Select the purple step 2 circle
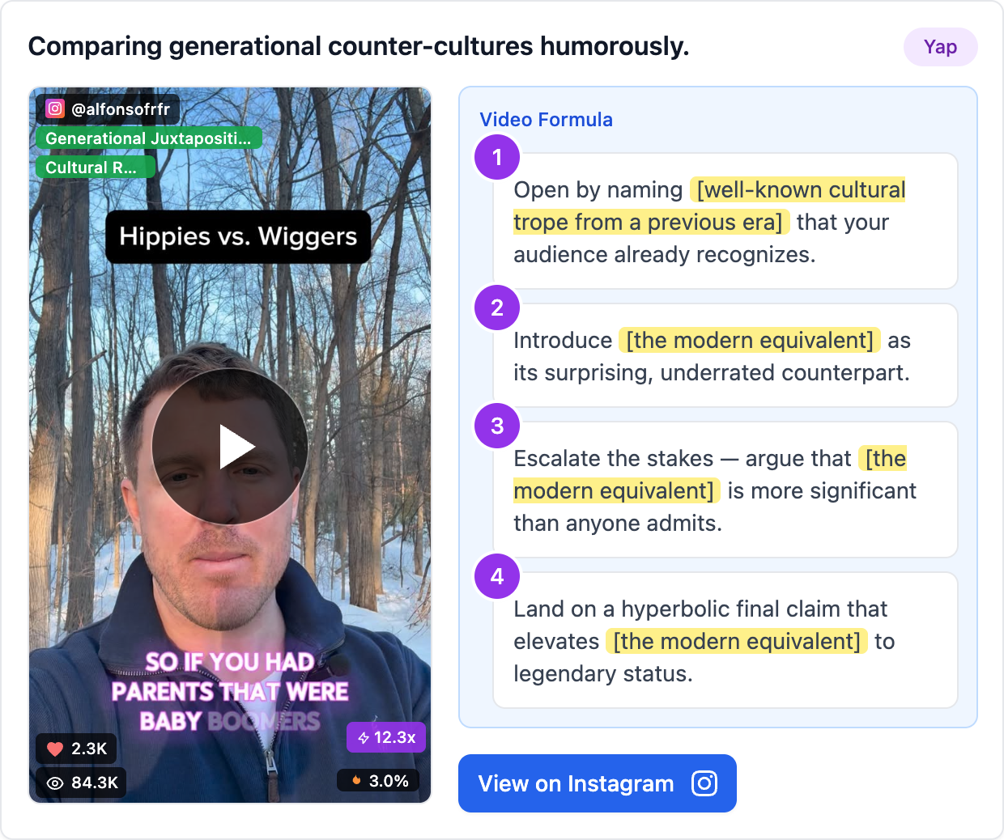This screenshot has width=1004, height=840. tap(497, 308)
